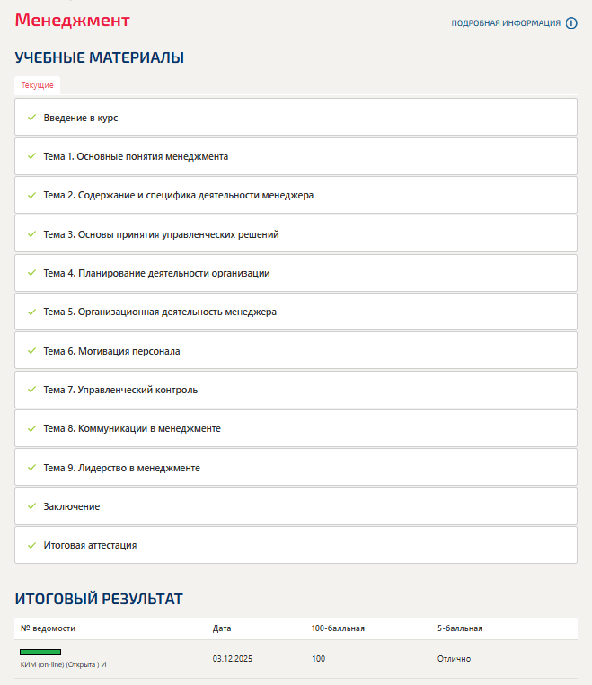Click the № ведомости column header
This screenshot has width=592, height=685.
[x=48, y=628]
